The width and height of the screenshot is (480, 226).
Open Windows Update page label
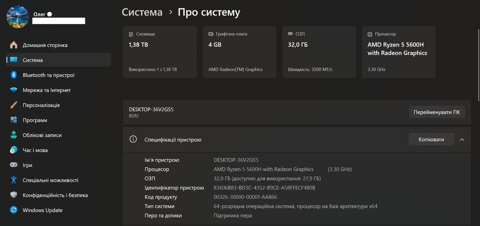coord(43,210)
